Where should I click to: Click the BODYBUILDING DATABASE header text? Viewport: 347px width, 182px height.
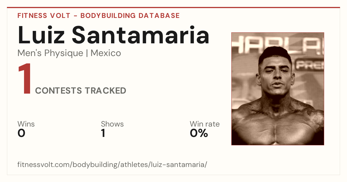(x=130, y=16)
